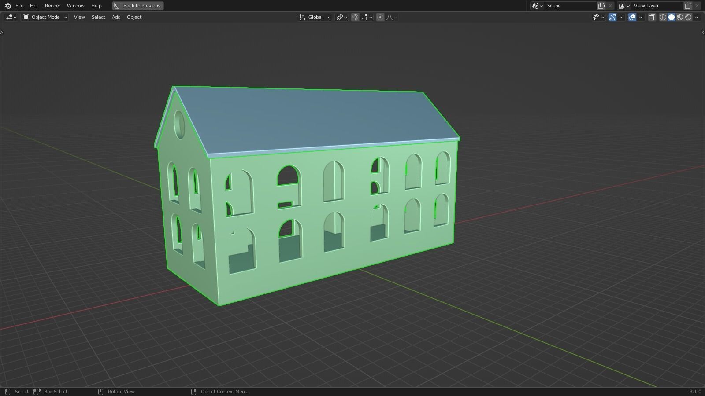This screenshot has width=705, height=396.
Task: Toggle X-ray mode
Action: [652, 17]
